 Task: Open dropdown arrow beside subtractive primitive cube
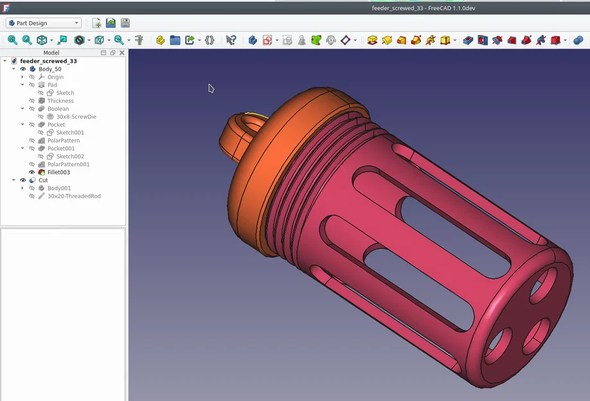coord(565,40)
